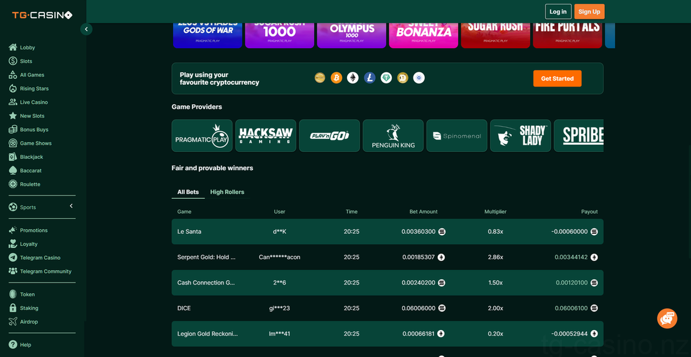Open Play'n GO provider tile
Screen dimensions: 691x357
point(329,136)
